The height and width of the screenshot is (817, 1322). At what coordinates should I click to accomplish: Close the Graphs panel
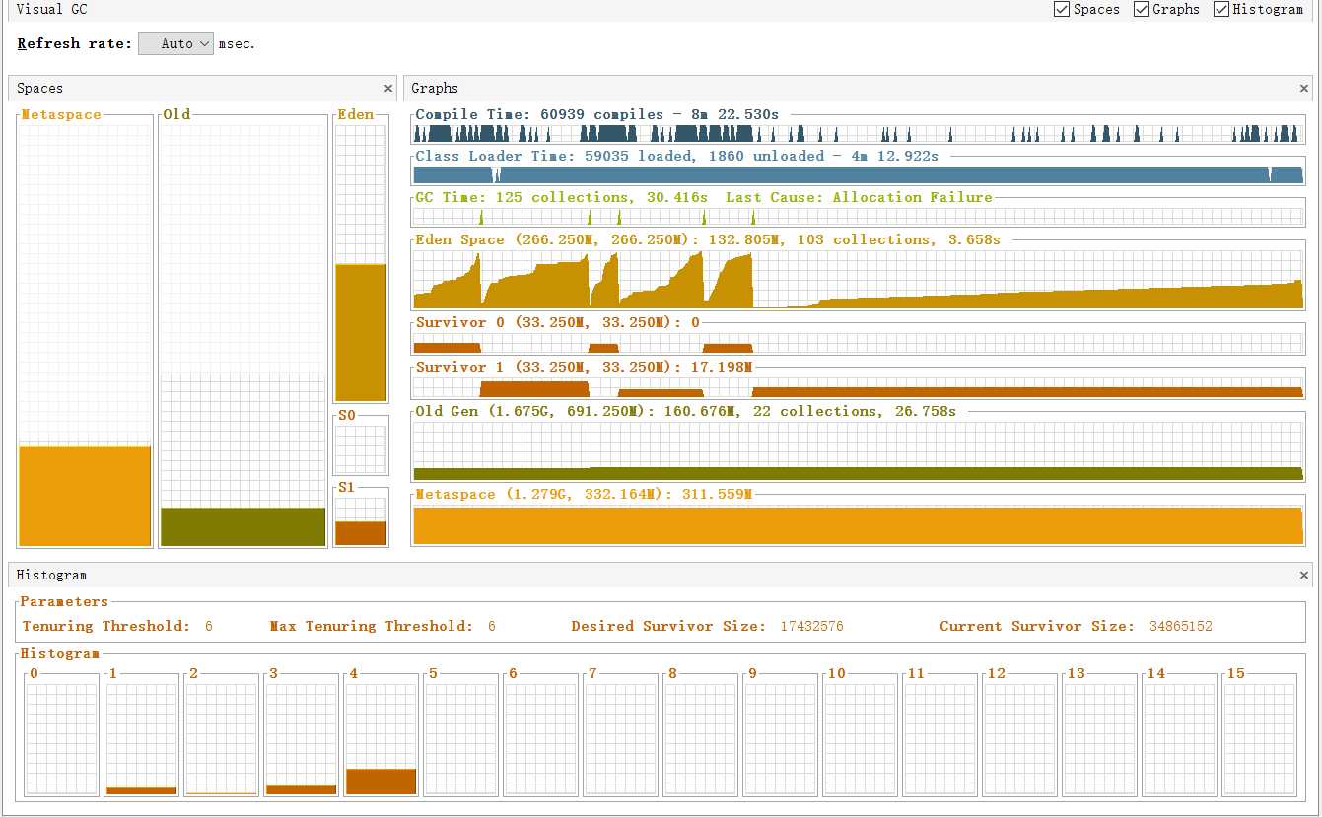pyautogui.click(x=1304, y=88)
